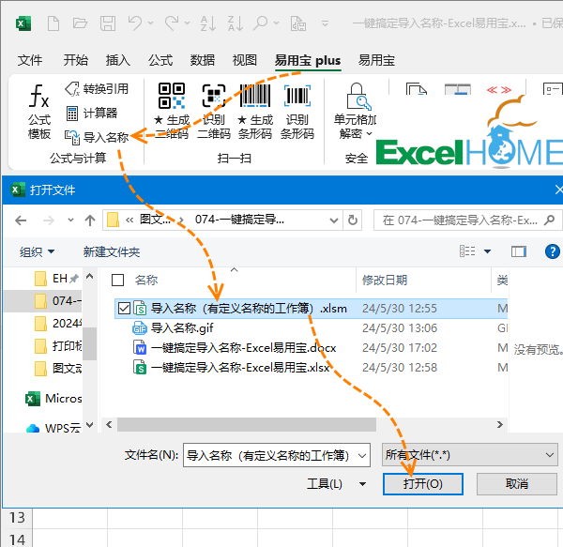The height and width of the screenshot is (547, 563).
Task: Click the 取消 button
Action: point(517,484)
